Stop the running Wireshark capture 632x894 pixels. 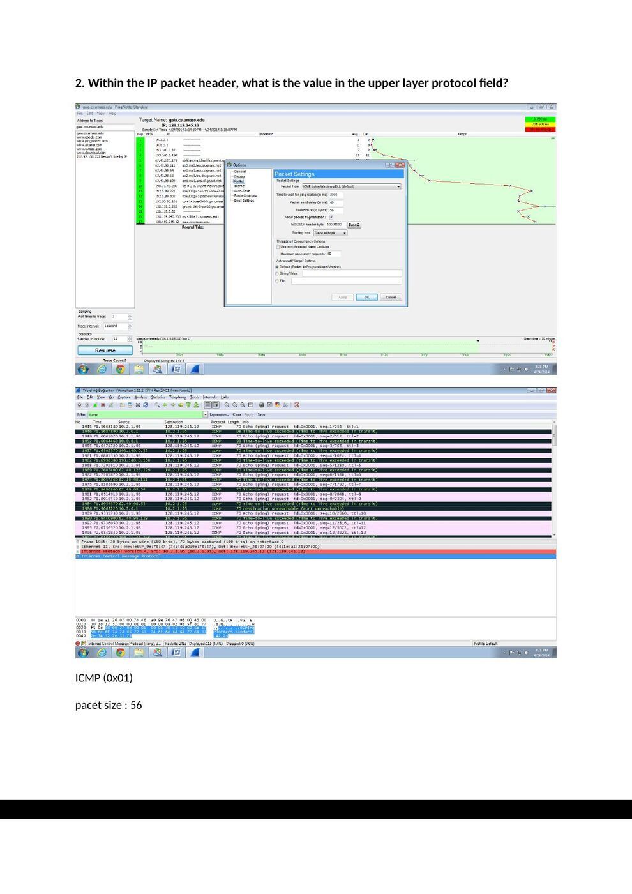point(103,405)
